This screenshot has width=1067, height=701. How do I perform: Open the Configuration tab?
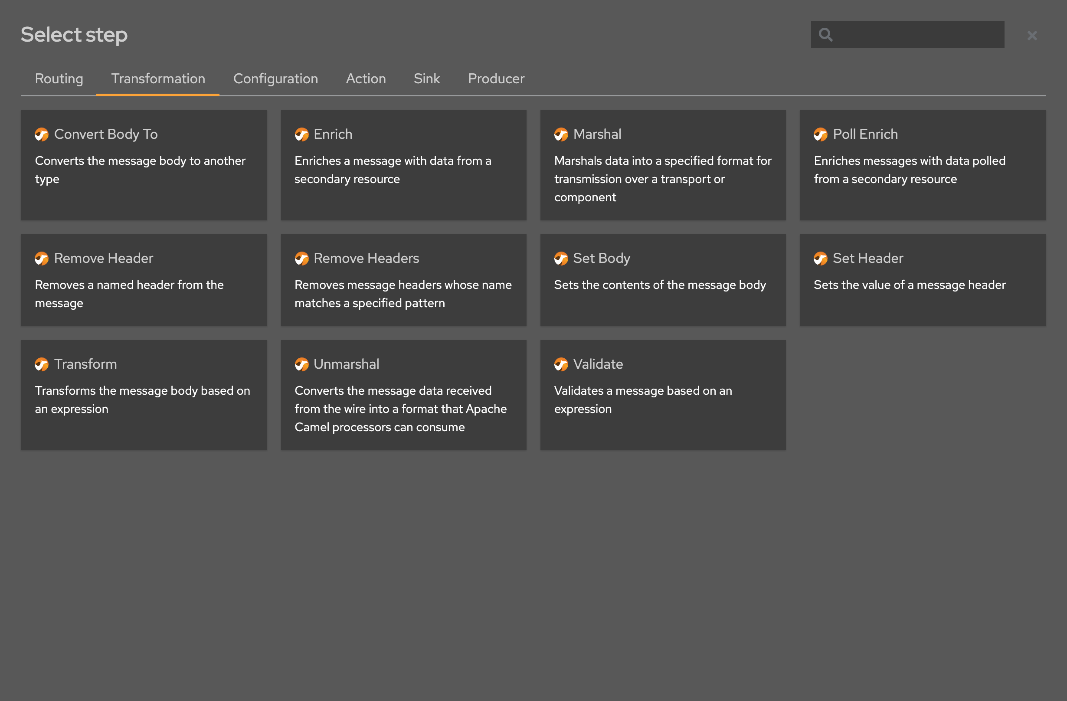(x=275, y=79)
